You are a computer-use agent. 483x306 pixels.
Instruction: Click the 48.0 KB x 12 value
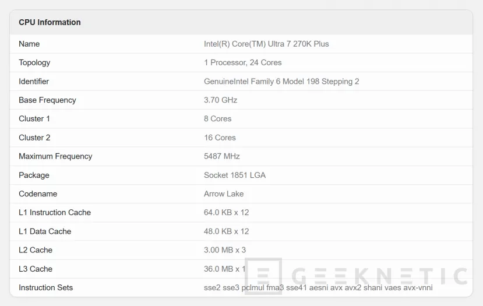[x=227, y=231]
